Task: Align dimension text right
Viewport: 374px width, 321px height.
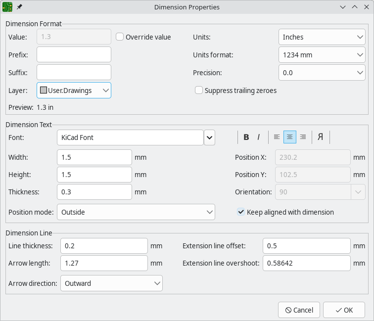Action: pos(303,137)
